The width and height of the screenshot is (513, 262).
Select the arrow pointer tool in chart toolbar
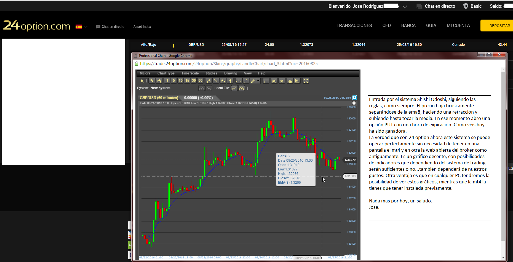tap(142, 81)
